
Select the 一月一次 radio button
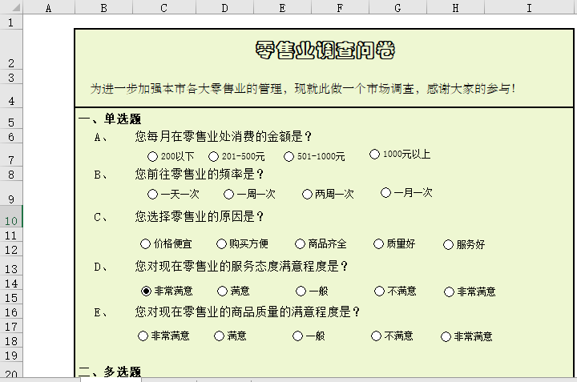click(x=385, y=192)
